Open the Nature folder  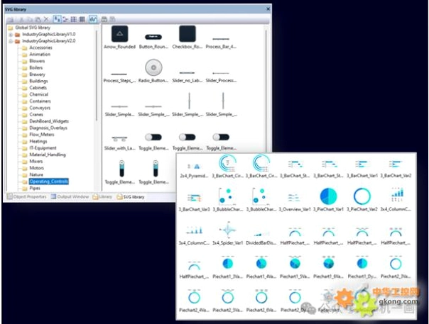click(36, 175)
